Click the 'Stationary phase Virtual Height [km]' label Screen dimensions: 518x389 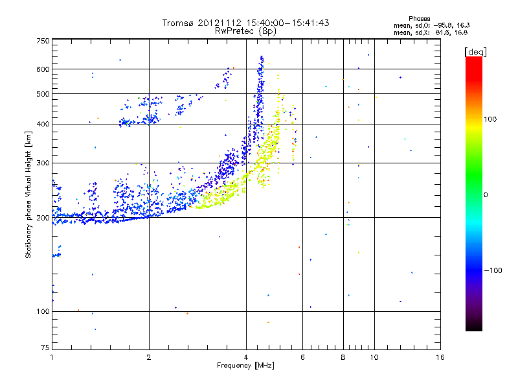(28, 194)
